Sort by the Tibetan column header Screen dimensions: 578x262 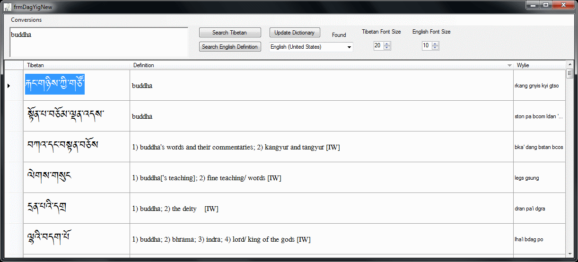(x=77, y=65)
